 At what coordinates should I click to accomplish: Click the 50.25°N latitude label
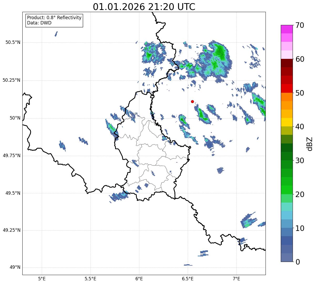11,80
